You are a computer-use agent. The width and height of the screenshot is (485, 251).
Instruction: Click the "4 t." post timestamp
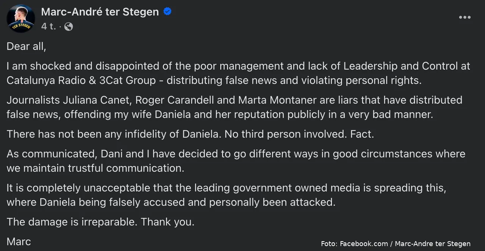tap(48, 26)
